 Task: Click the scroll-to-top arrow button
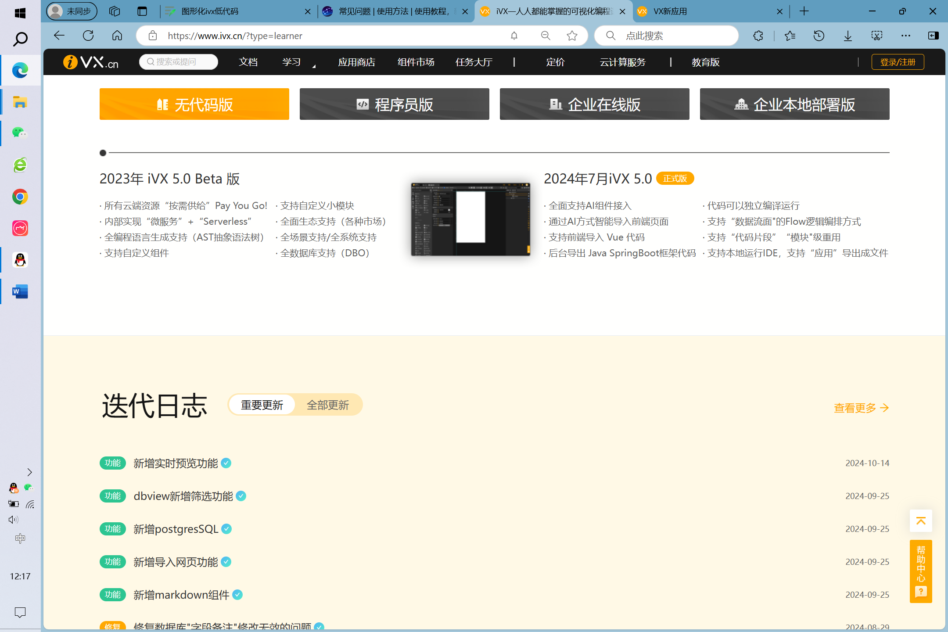(x=921, y=521)
